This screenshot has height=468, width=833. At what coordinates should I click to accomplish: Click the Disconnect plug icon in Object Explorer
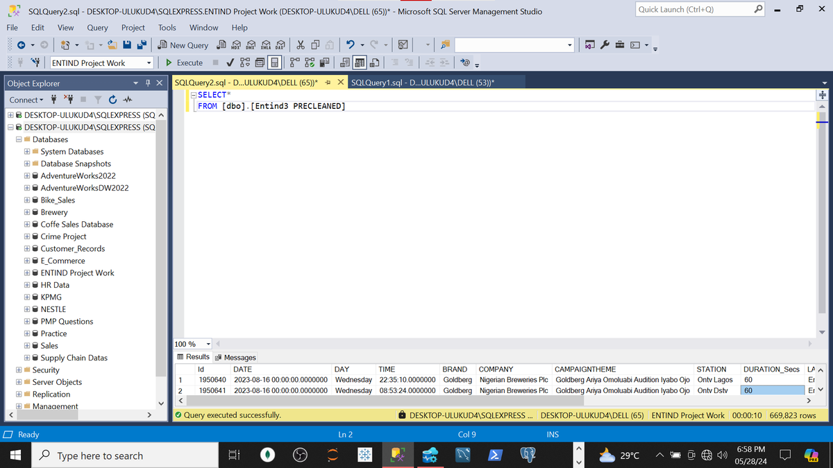tap(68, 100)
